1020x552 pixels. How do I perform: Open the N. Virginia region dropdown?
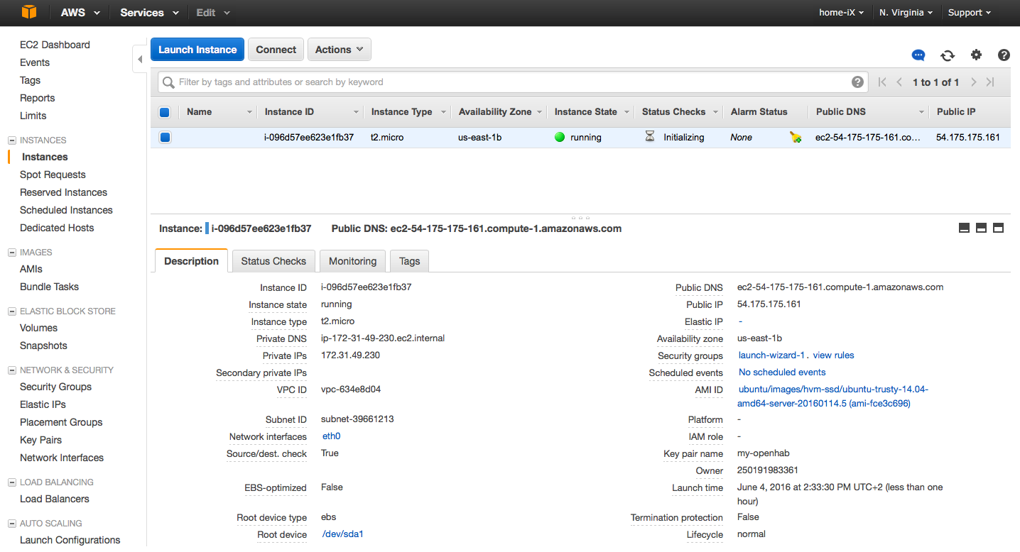(x=906, y=12)
